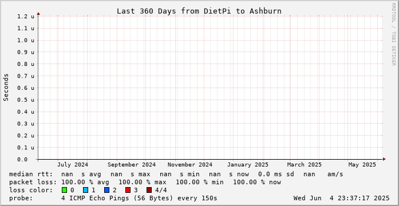Click the Wed Jun 4 23:37:17 2025 timestamp
The image size is (399, 206).
341,198
